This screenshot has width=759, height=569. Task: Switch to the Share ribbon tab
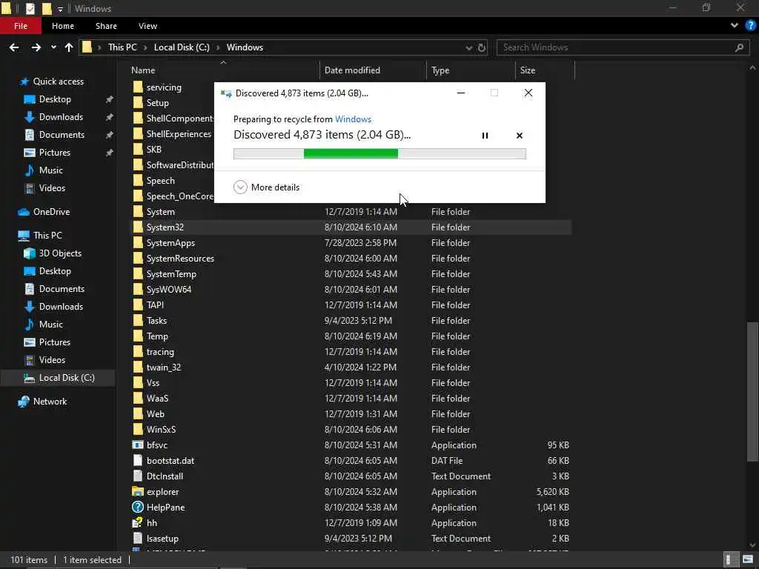tap(106, 26)
